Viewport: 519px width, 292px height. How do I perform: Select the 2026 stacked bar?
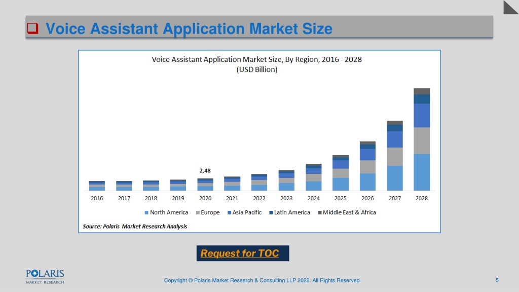368,166
